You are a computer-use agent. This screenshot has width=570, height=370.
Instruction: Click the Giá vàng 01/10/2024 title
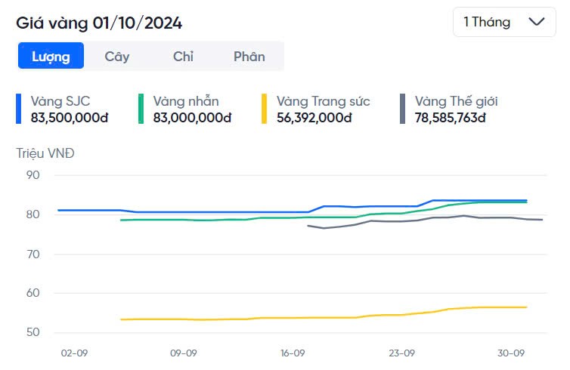(99, 23)
